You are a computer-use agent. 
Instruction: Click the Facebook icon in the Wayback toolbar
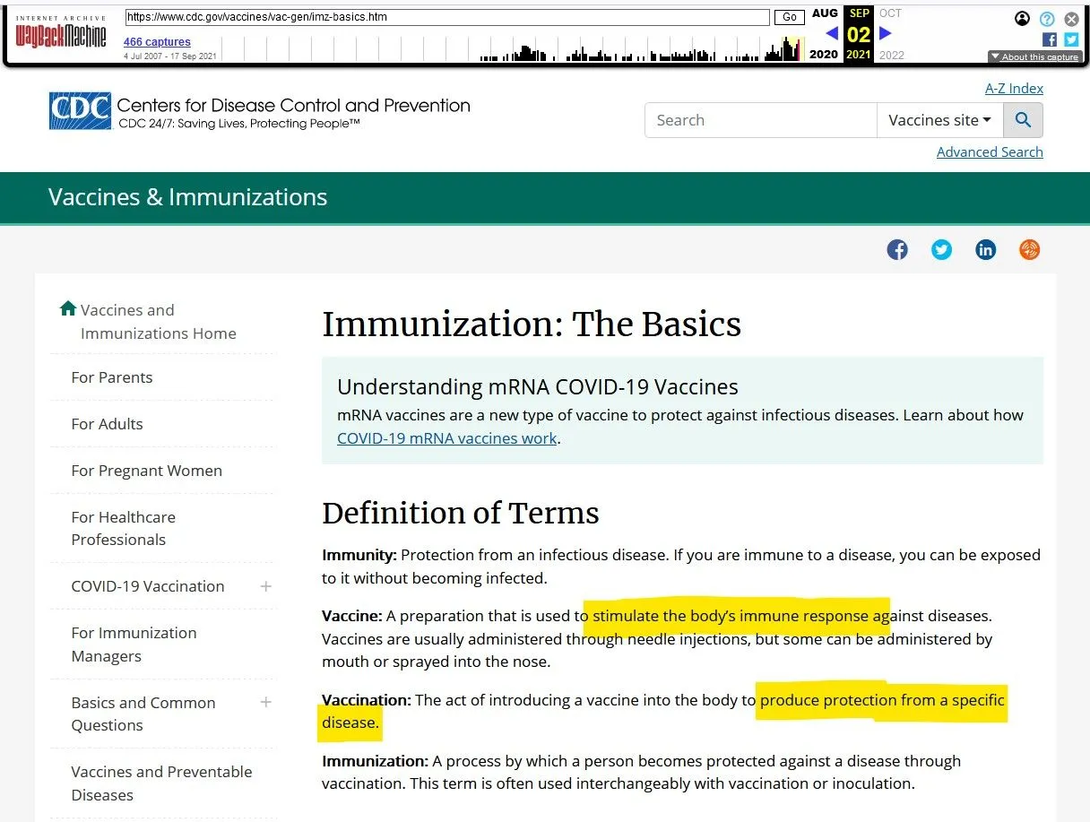coord(1049,39)
